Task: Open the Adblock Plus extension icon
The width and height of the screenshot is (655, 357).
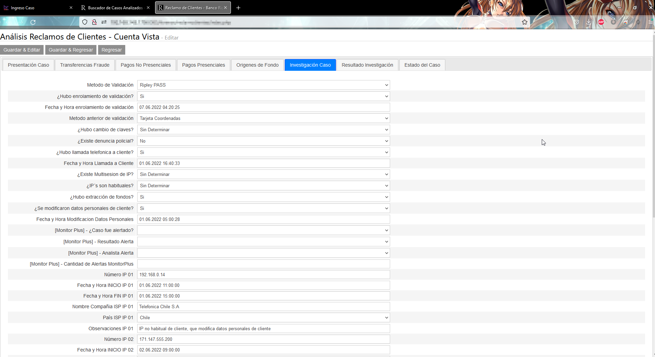Action: pyautogui.click(x=601, y=22)
